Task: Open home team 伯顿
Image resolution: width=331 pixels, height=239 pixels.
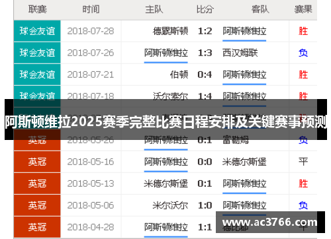Action: point(179,75)
